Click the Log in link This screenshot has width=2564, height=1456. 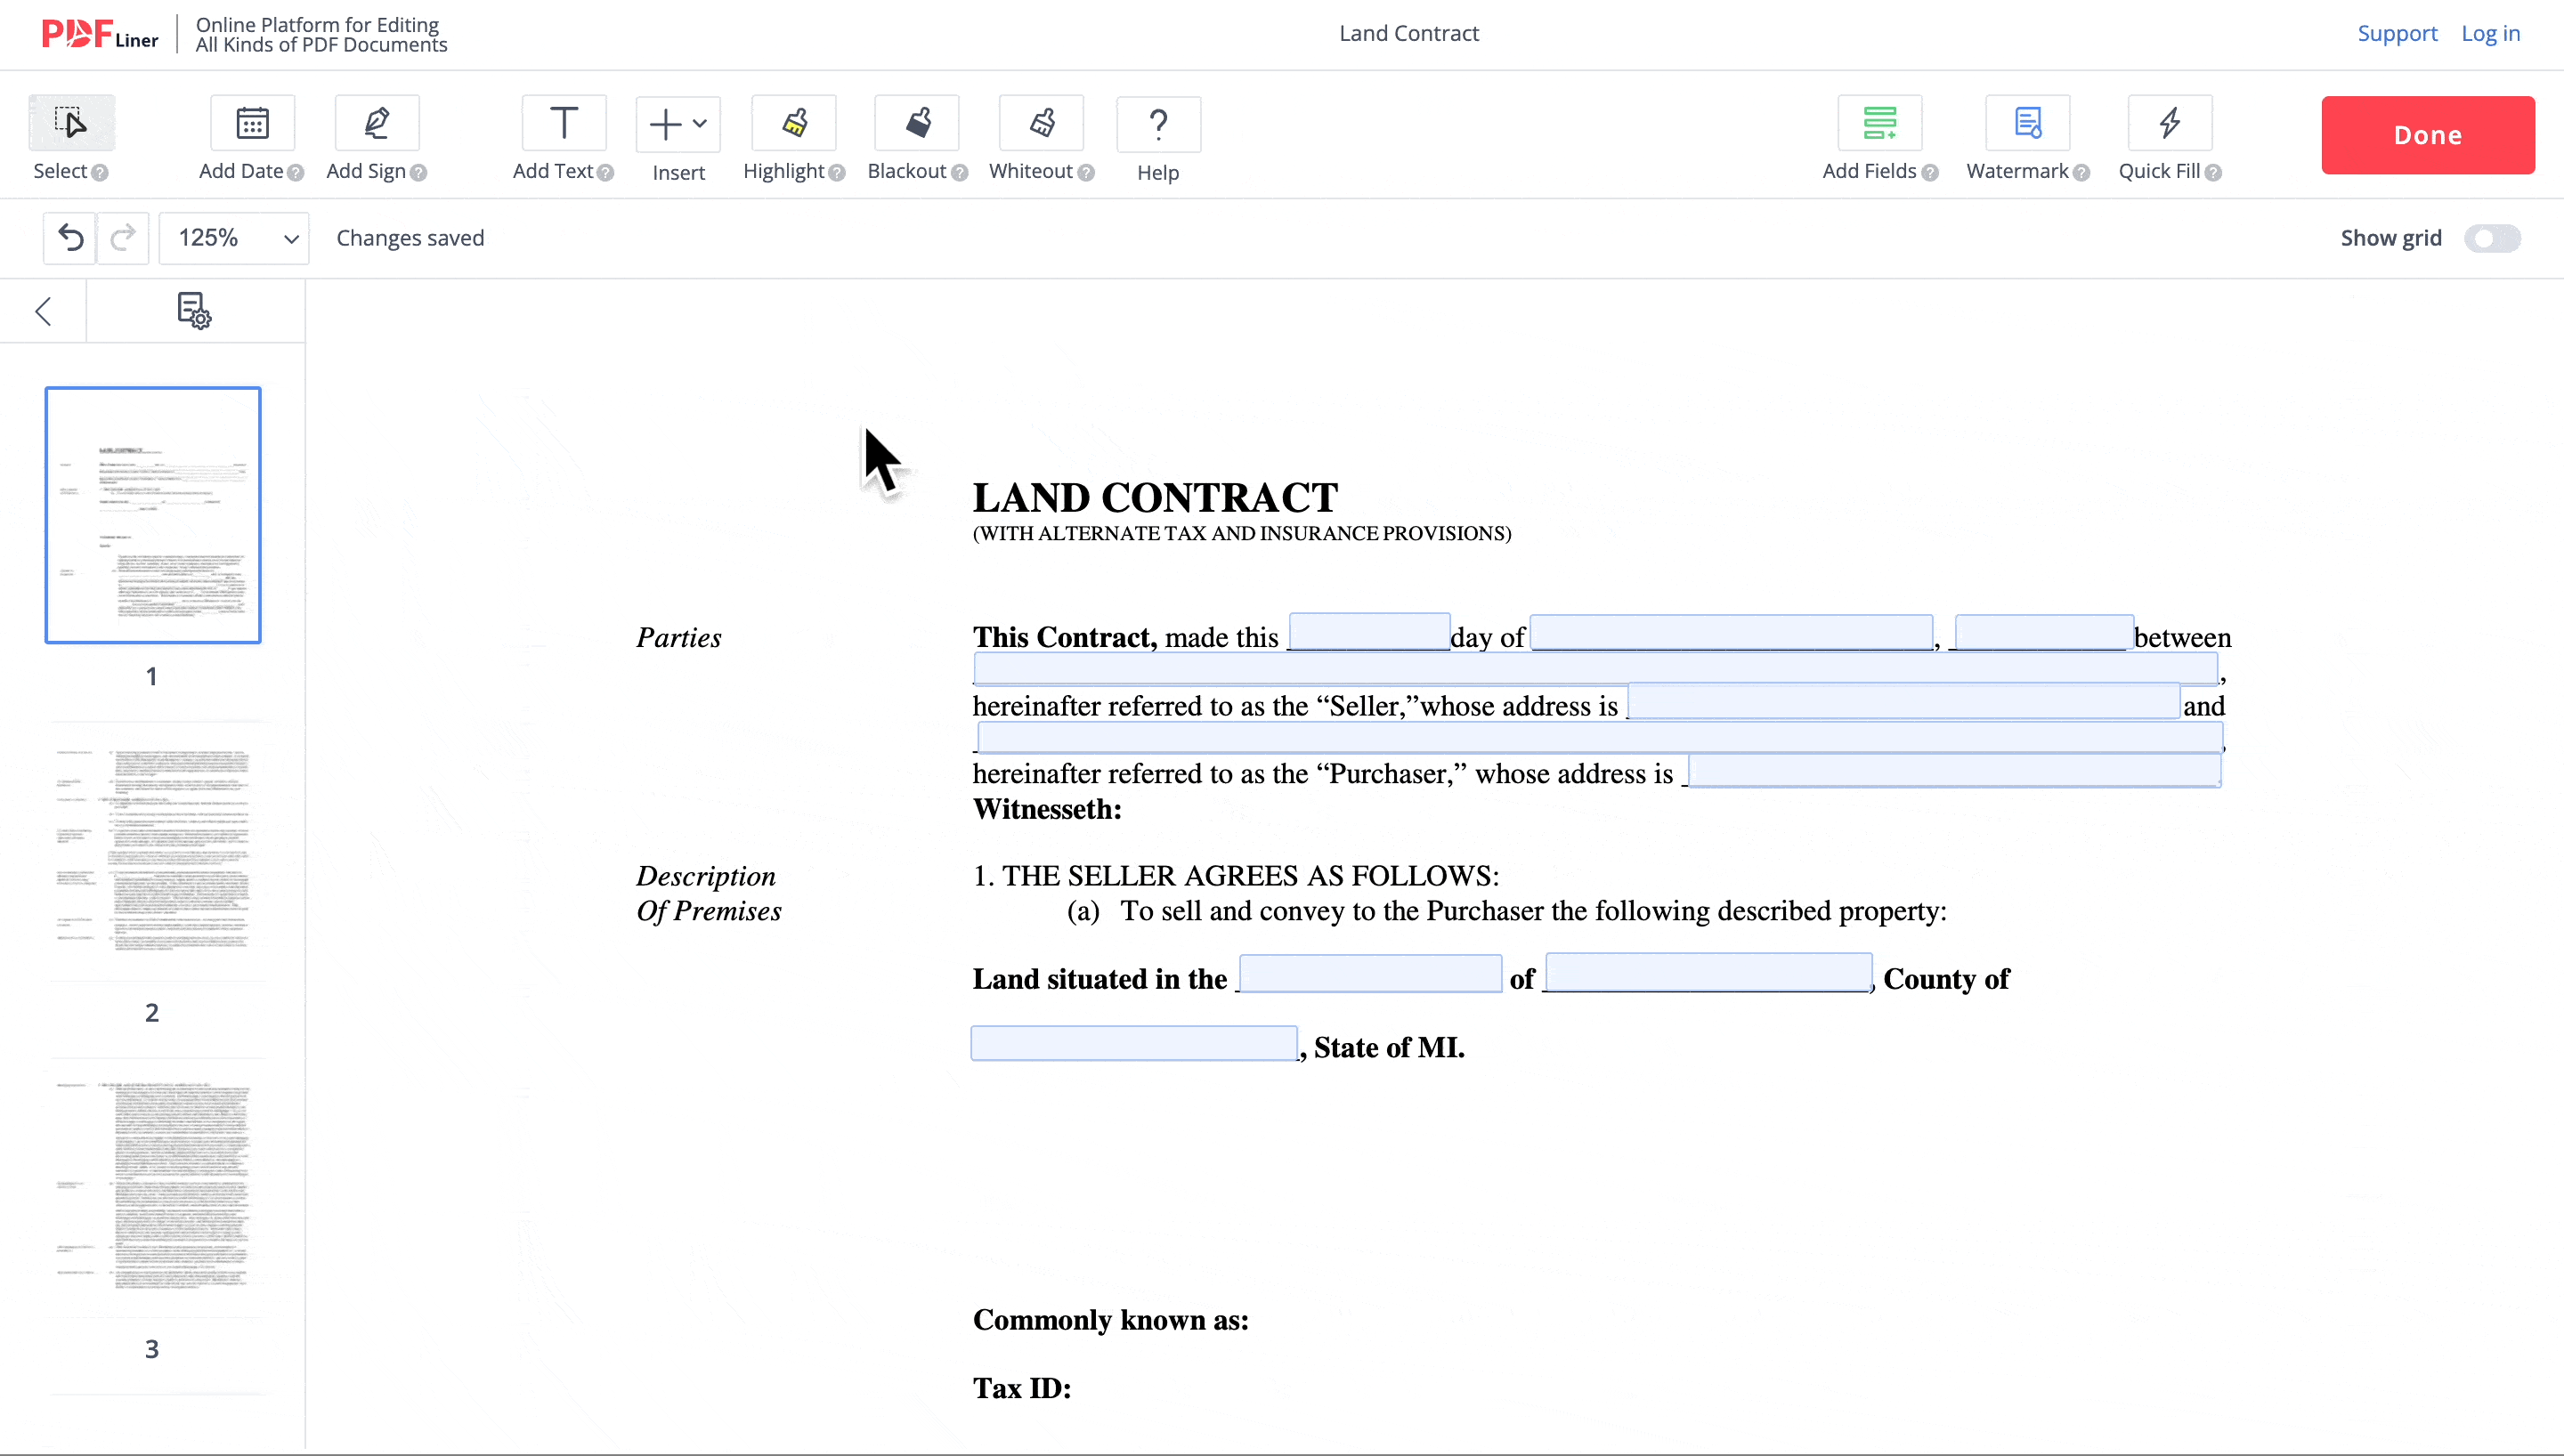[x=2490, y=33]
